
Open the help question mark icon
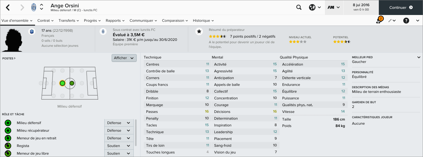pyautogui.click(x=406, y=21)
